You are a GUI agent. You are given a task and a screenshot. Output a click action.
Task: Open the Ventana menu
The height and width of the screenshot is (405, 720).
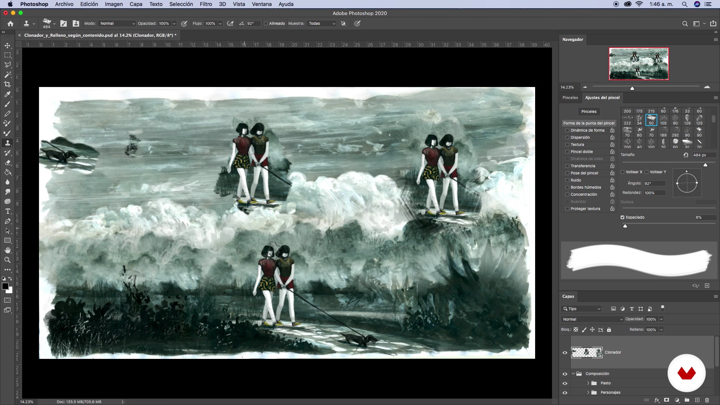(261, 4)
